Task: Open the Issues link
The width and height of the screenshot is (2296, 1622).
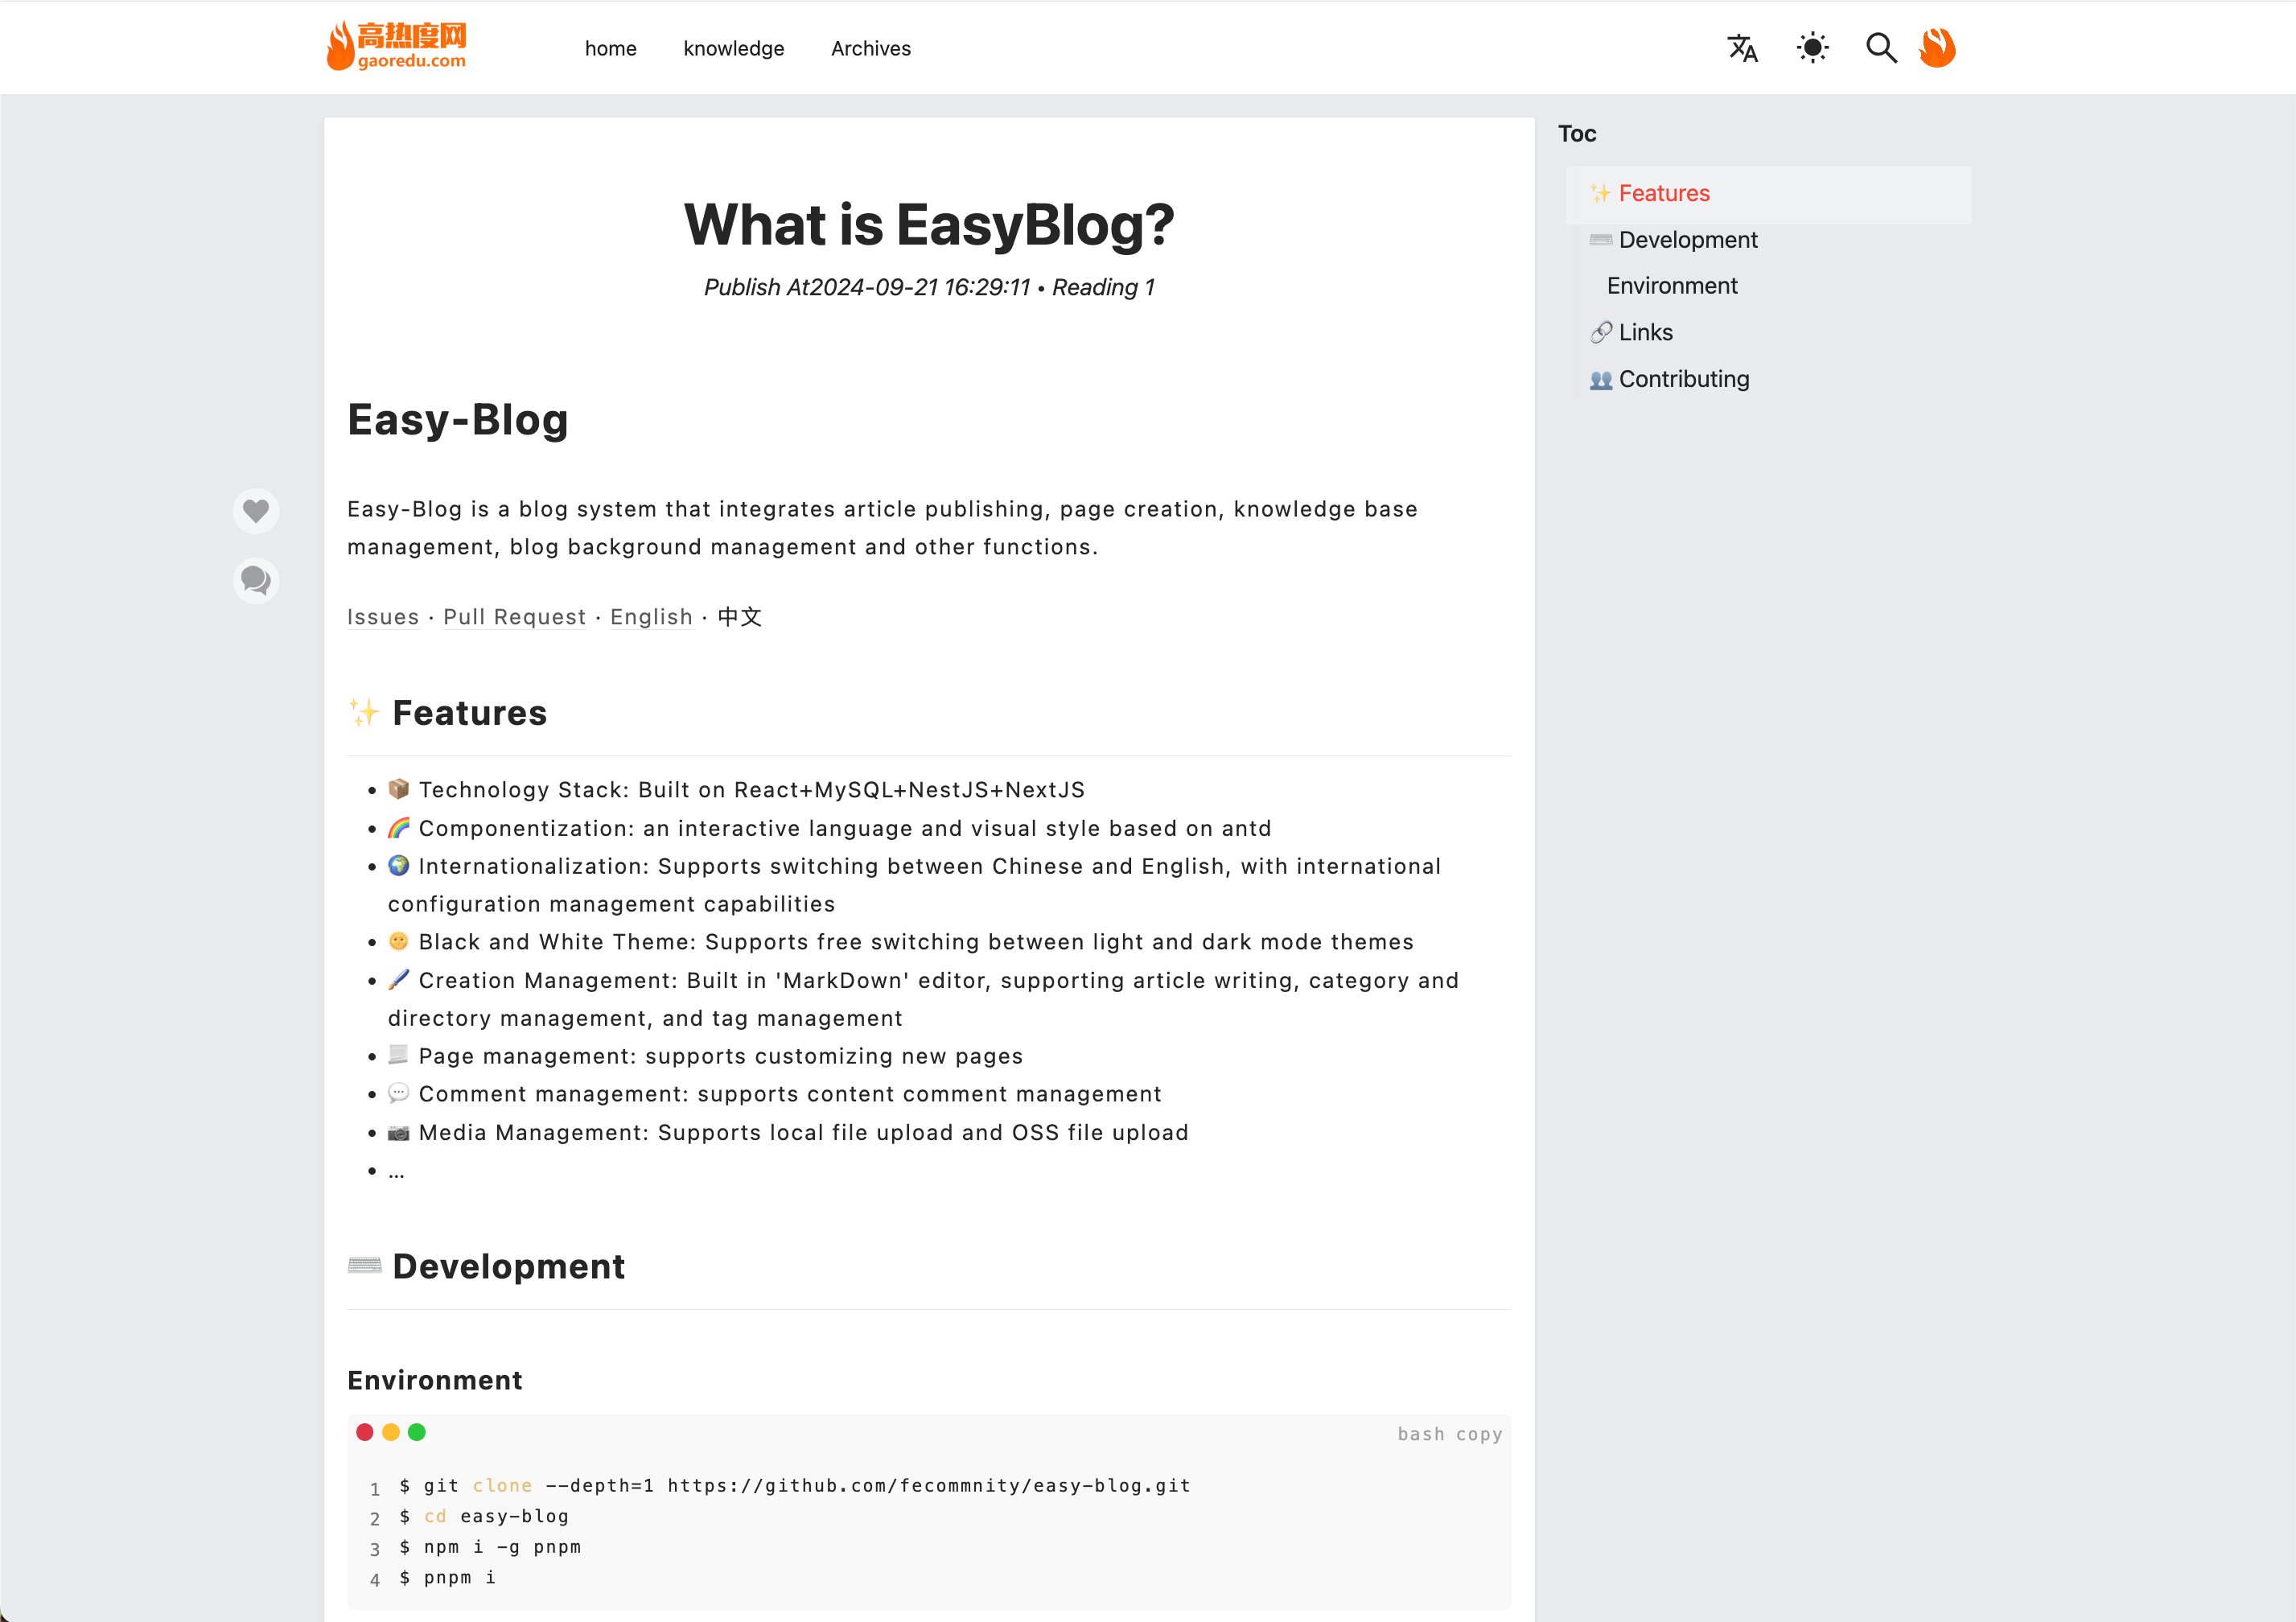Action: pos(383,617)
